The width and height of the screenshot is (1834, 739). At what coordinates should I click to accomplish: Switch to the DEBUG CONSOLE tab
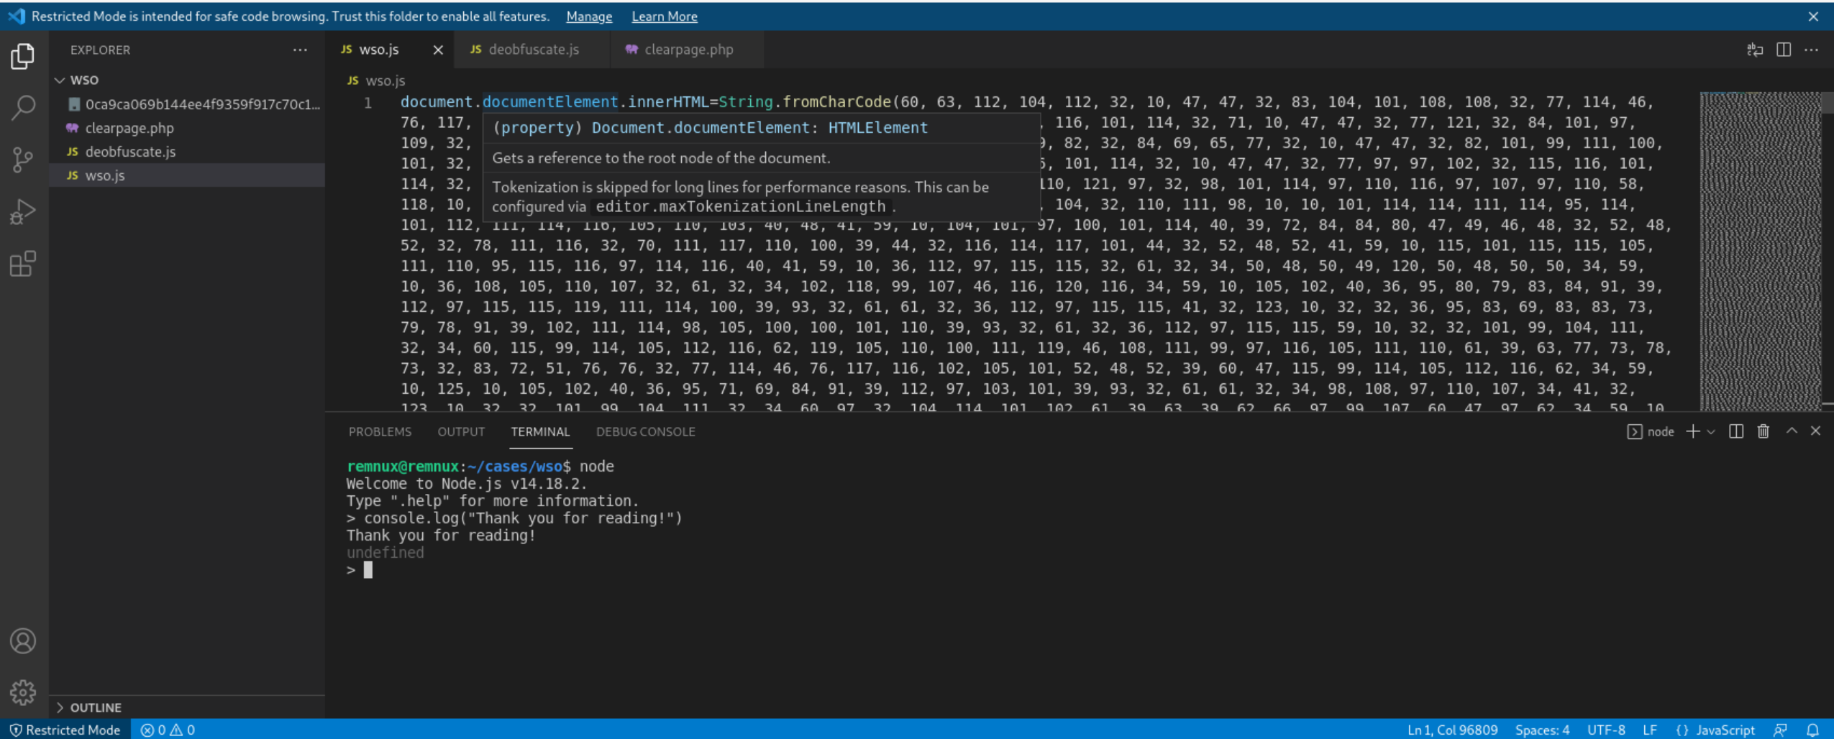click(x=644, y=431)
